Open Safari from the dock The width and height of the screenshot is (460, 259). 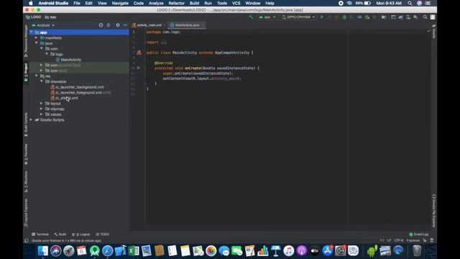[x=107, y=251]
